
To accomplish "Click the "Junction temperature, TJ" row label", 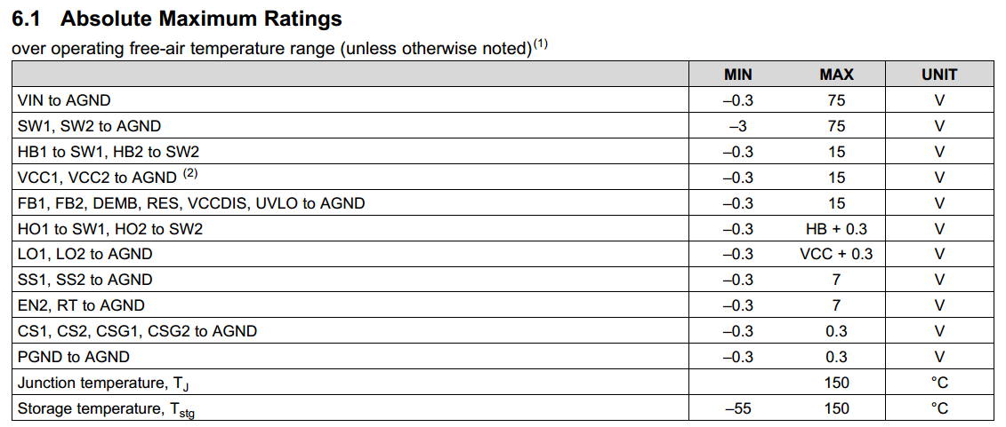I will click(103, 383).
